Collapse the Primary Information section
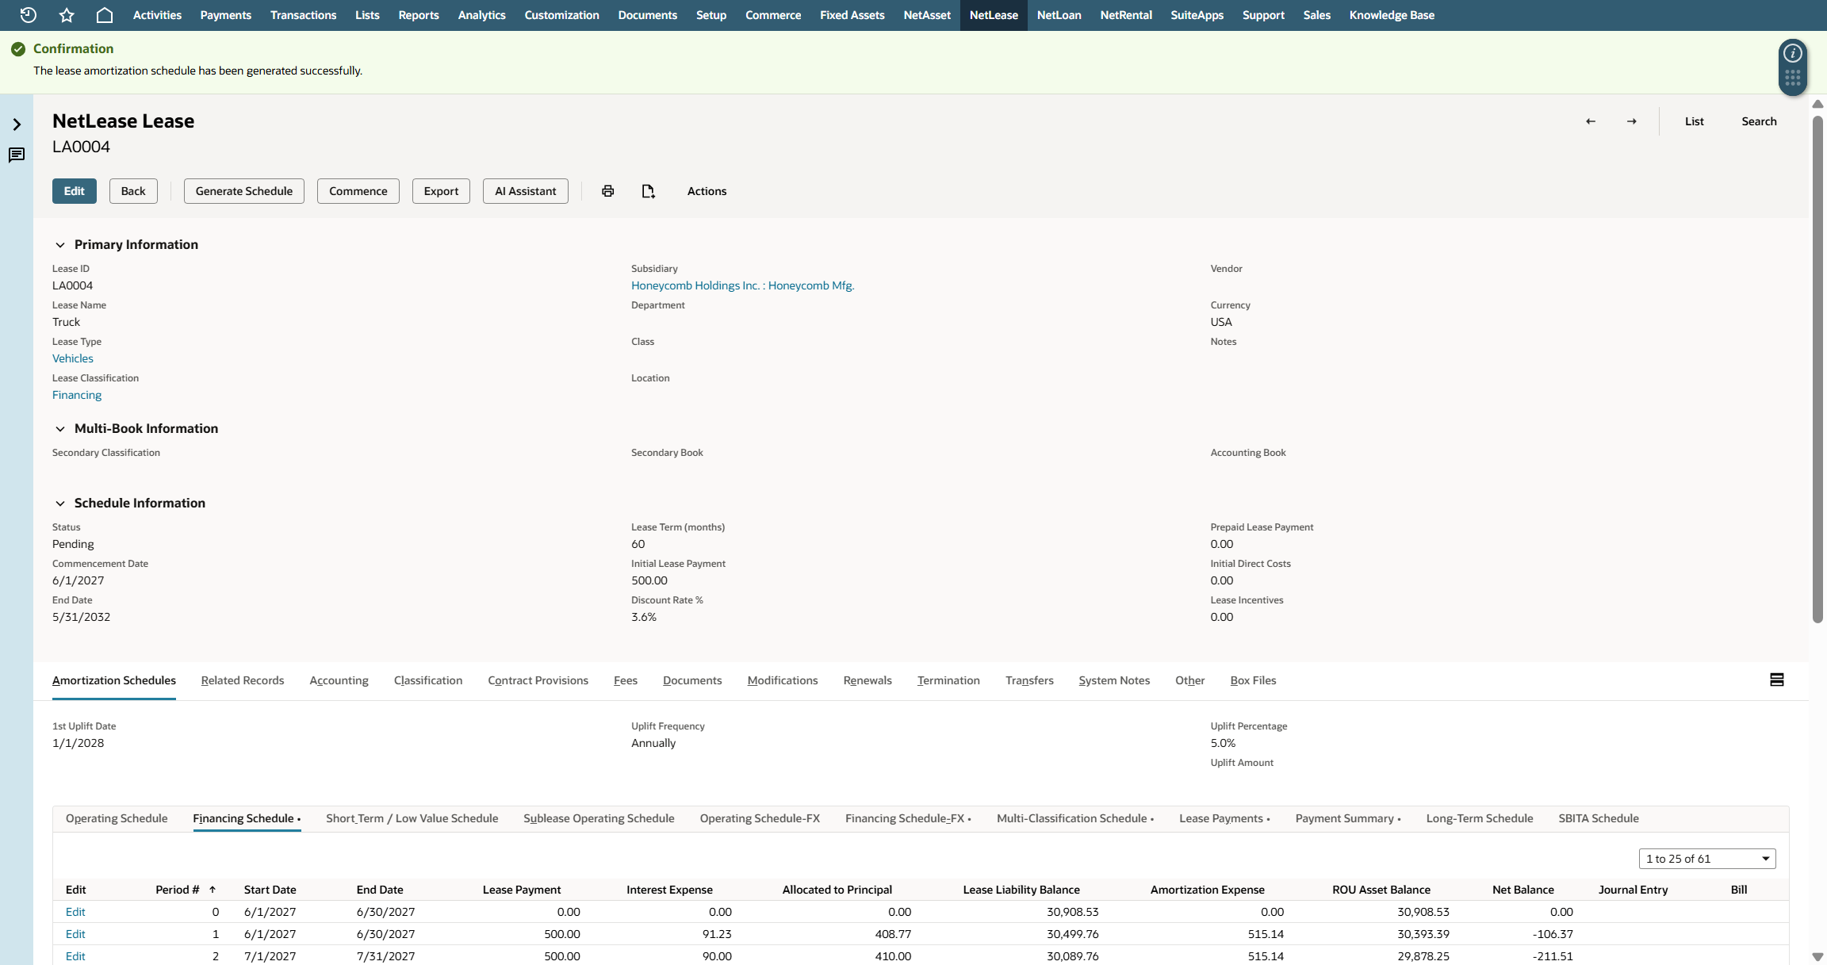This screenshot has width=1827, height=965. (x=60, y=245)
